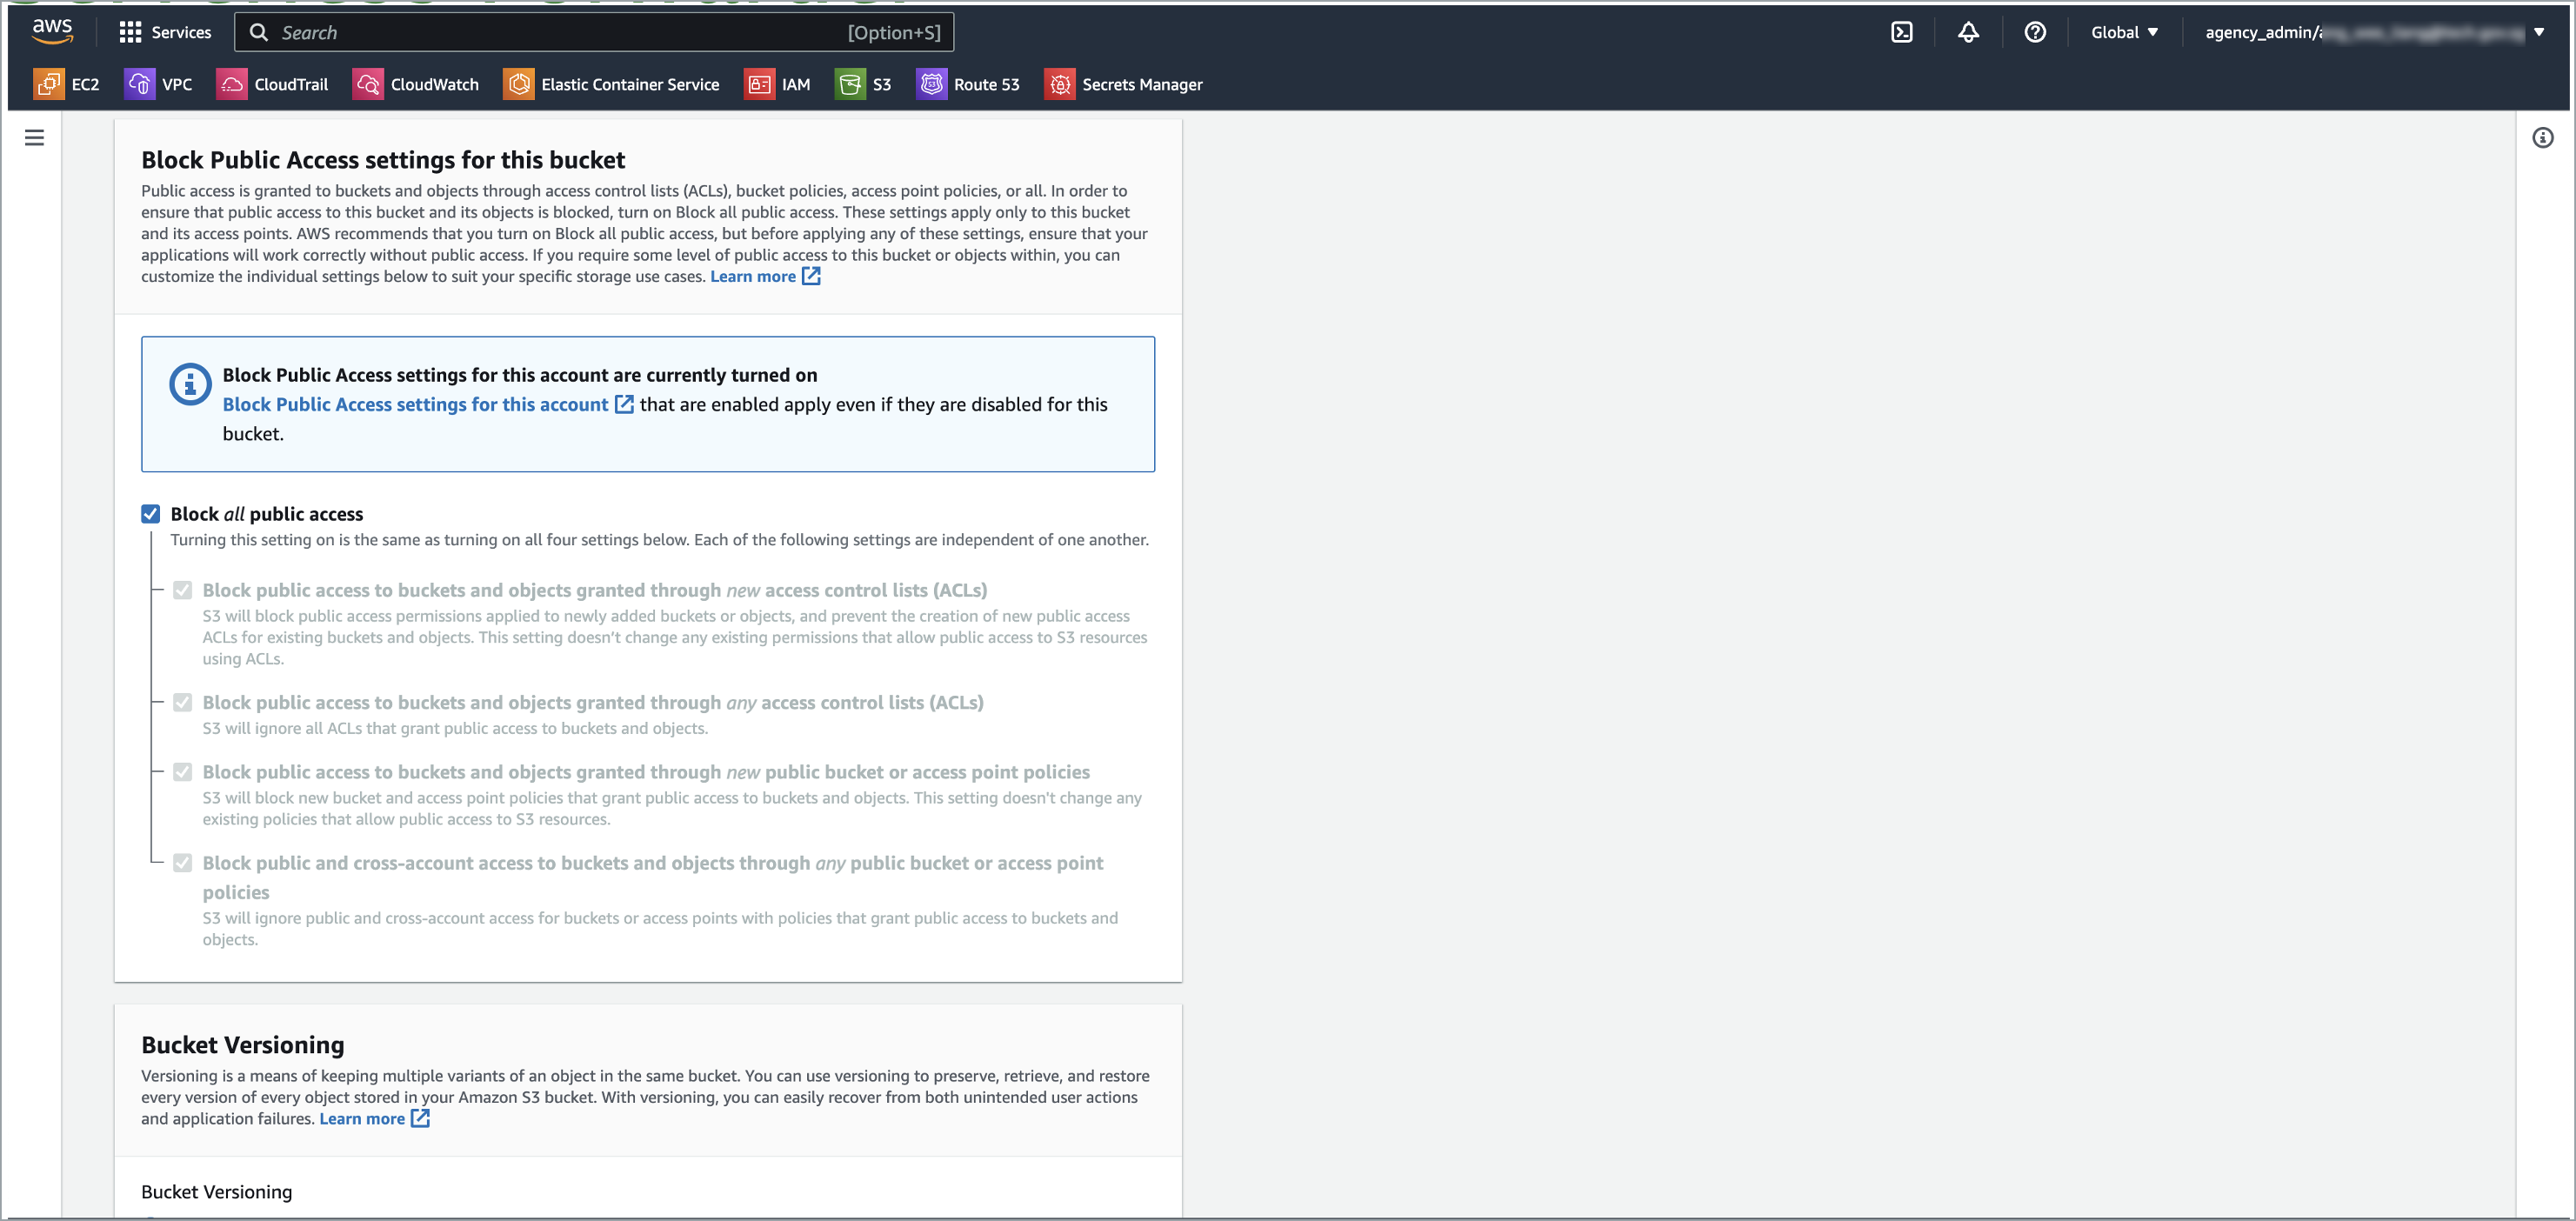Toggle the any ACLs blocking checkbox
This screenshot has width=2576, height=1221.
tap(183, 702)
